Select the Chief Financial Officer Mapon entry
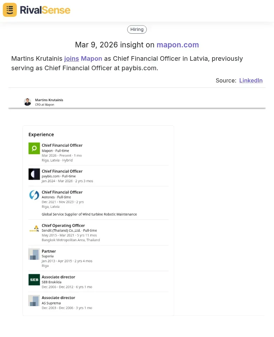 (62, 145)
